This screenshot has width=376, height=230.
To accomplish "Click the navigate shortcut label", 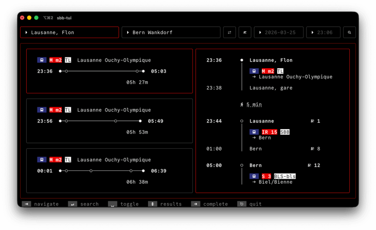I will pyautogui.click(x=46, y=204).
